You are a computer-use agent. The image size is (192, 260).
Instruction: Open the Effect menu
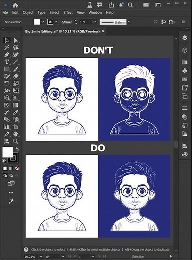68,13
